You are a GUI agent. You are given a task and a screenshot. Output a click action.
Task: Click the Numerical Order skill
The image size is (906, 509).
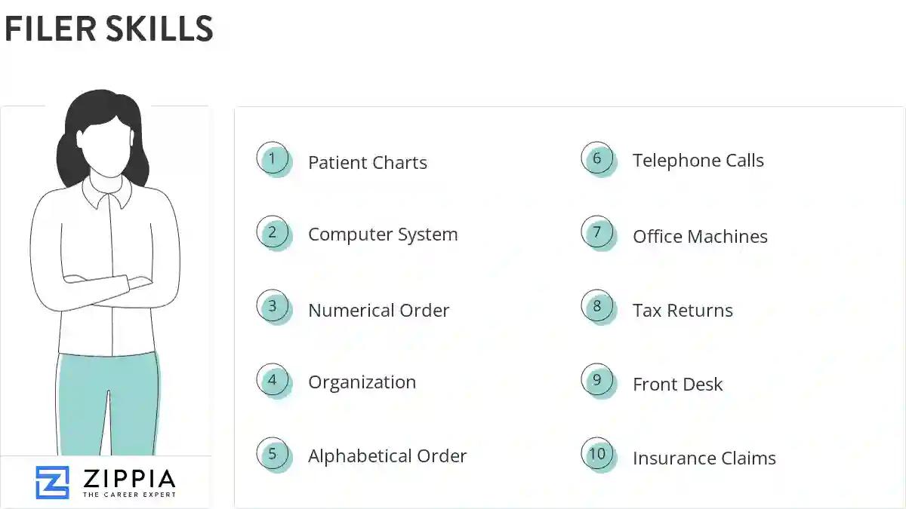click(378, 311)
